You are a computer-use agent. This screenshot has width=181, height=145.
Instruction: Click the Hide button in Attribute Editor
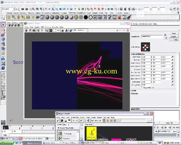(x=176, y=40)
